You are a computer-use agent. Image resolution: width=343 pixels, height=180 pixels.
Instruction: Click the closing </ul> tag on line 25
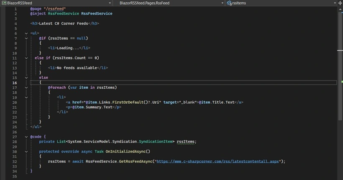(36, 127)
